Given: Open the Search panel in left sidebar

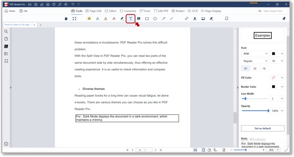Looking at the screenshot, I should [x=6, y=31].
